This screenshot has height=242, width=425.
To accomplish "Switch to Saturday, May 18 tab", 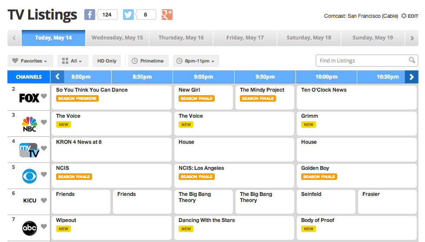I will click(309, 38).
